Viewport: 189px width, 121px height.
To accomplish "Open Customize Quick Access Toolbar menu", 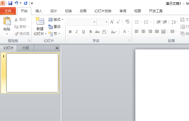I will (x=32, y=3).
